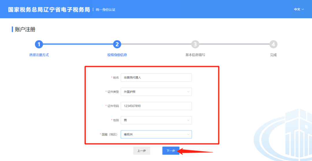The width and height of the screenshot is (312, 161).
Task: Open the 国籍（地区） nationality dropdown
Action: pyautogui.click(x=156, y=134)
